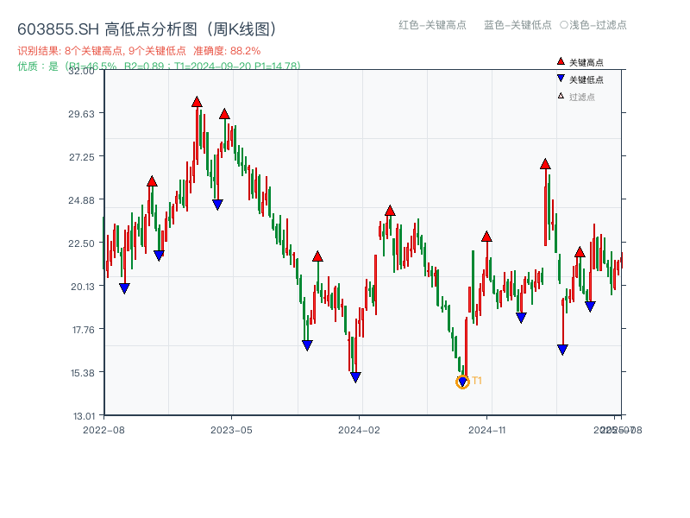Select the blue low marker near 18.4 after 2024-11

tap(521, 318)
